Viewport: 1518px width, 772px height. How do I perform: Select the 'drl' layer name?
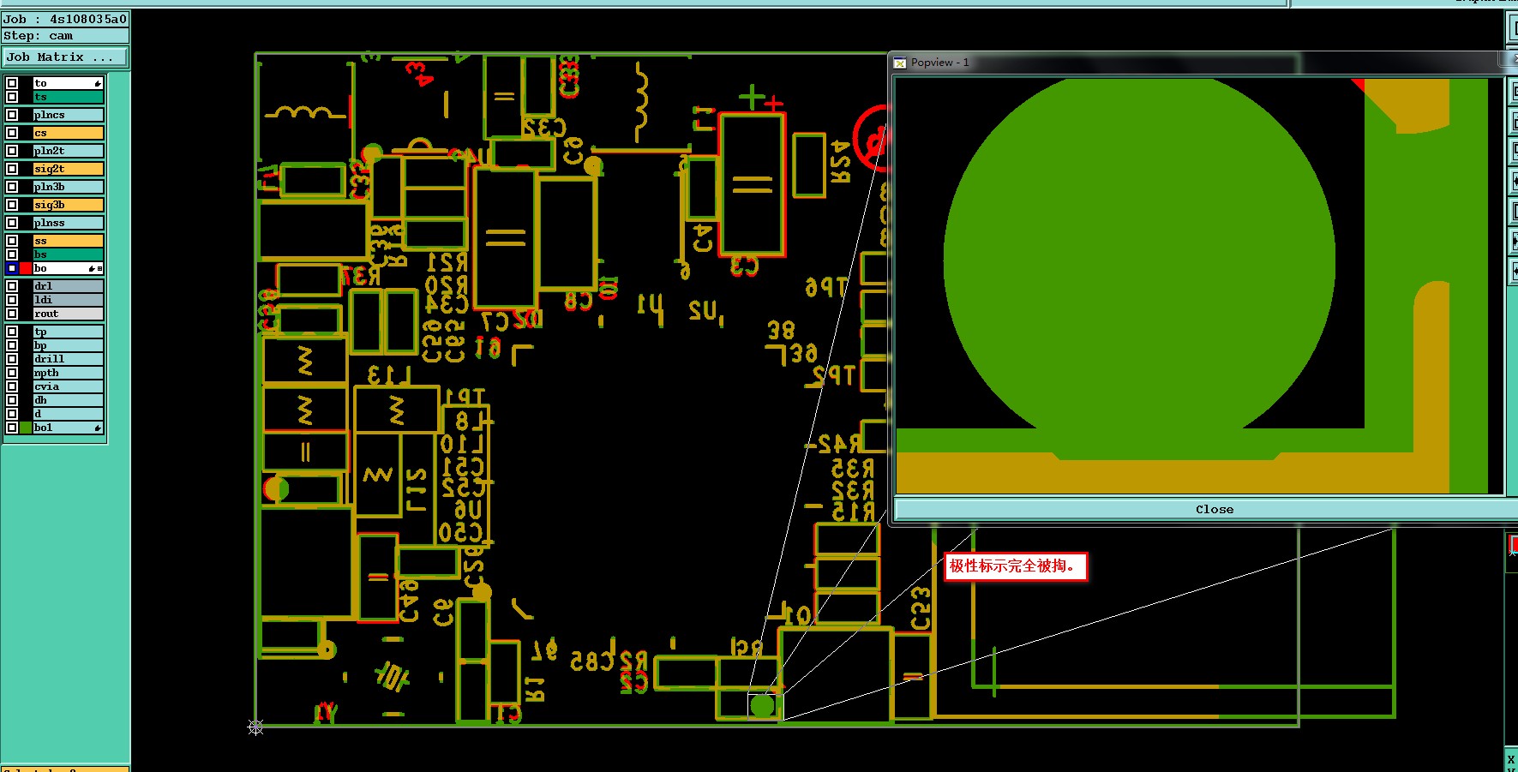point(68,286)
